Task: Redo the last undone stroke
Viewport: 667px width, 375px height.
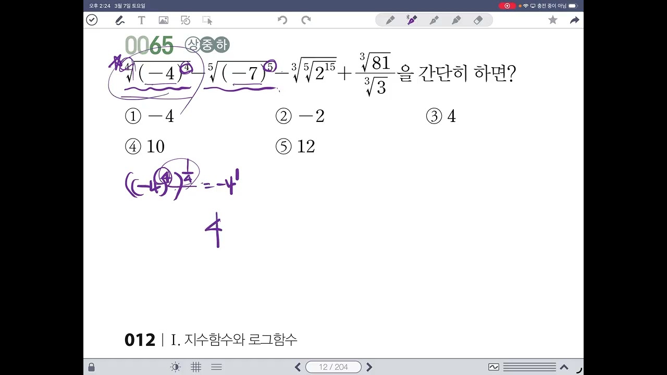Action: click(306, 20)
